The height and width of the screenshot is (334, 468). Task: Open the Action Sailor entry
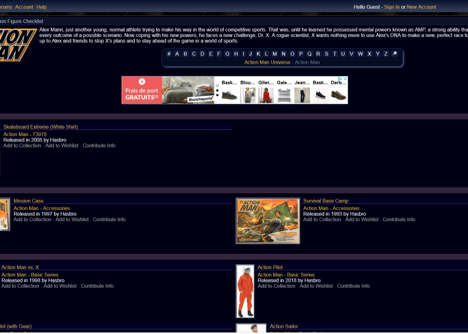coord(284,326)
